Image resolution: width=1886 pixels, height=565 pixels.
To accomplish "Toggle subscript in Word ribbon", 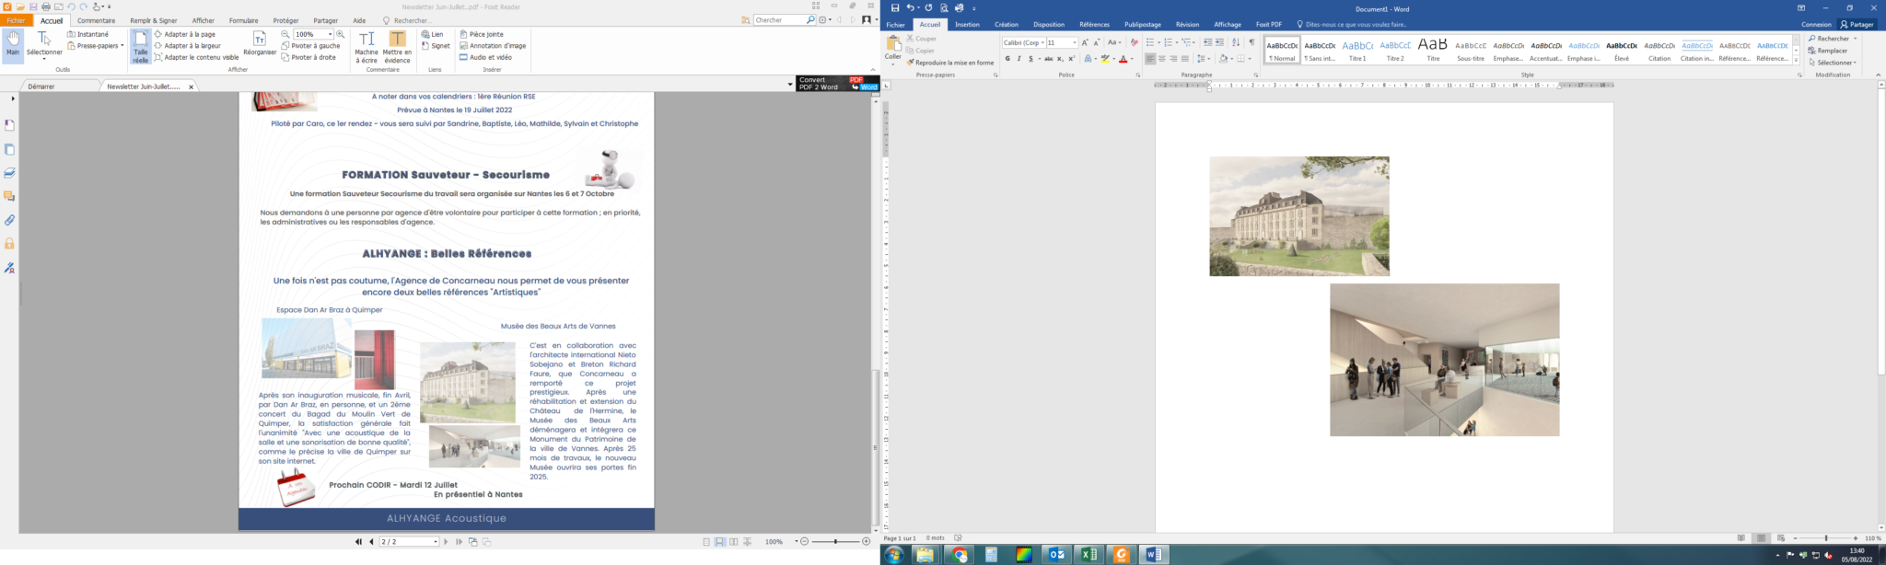I will click(x=1060, y=59).
